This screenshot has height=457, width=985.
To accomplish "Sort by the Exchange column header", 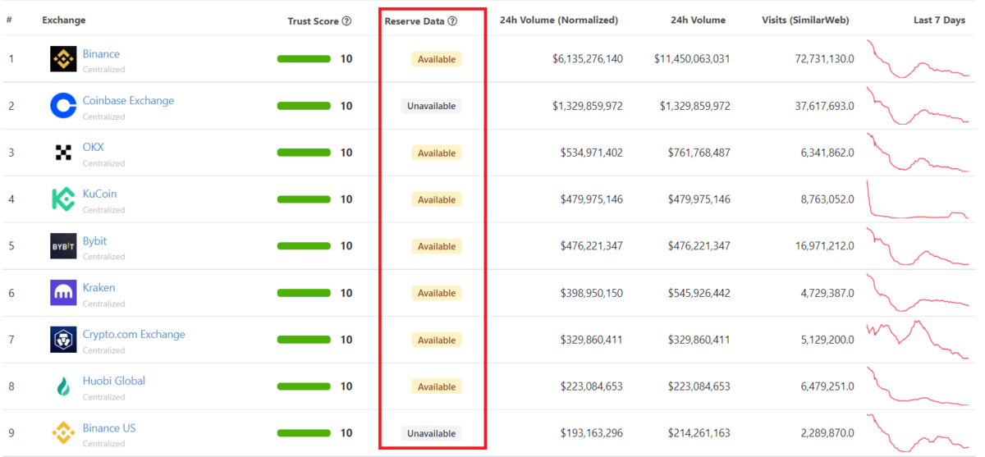I will [x=64, y=21].
